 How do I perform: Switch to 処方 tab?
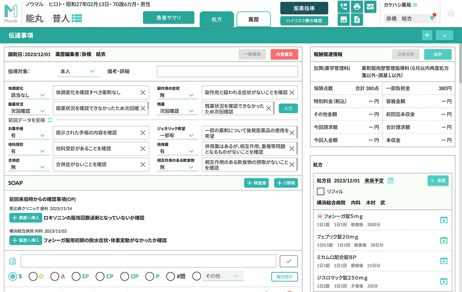[217, 19]
